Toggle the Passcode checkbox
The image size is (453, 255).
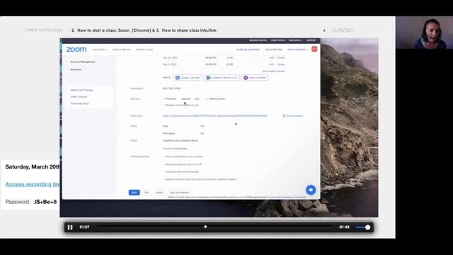click(164, 99)
